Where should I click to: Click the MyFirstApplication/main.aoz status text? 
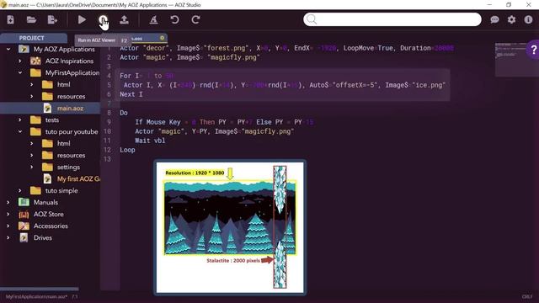pos(36,296)
